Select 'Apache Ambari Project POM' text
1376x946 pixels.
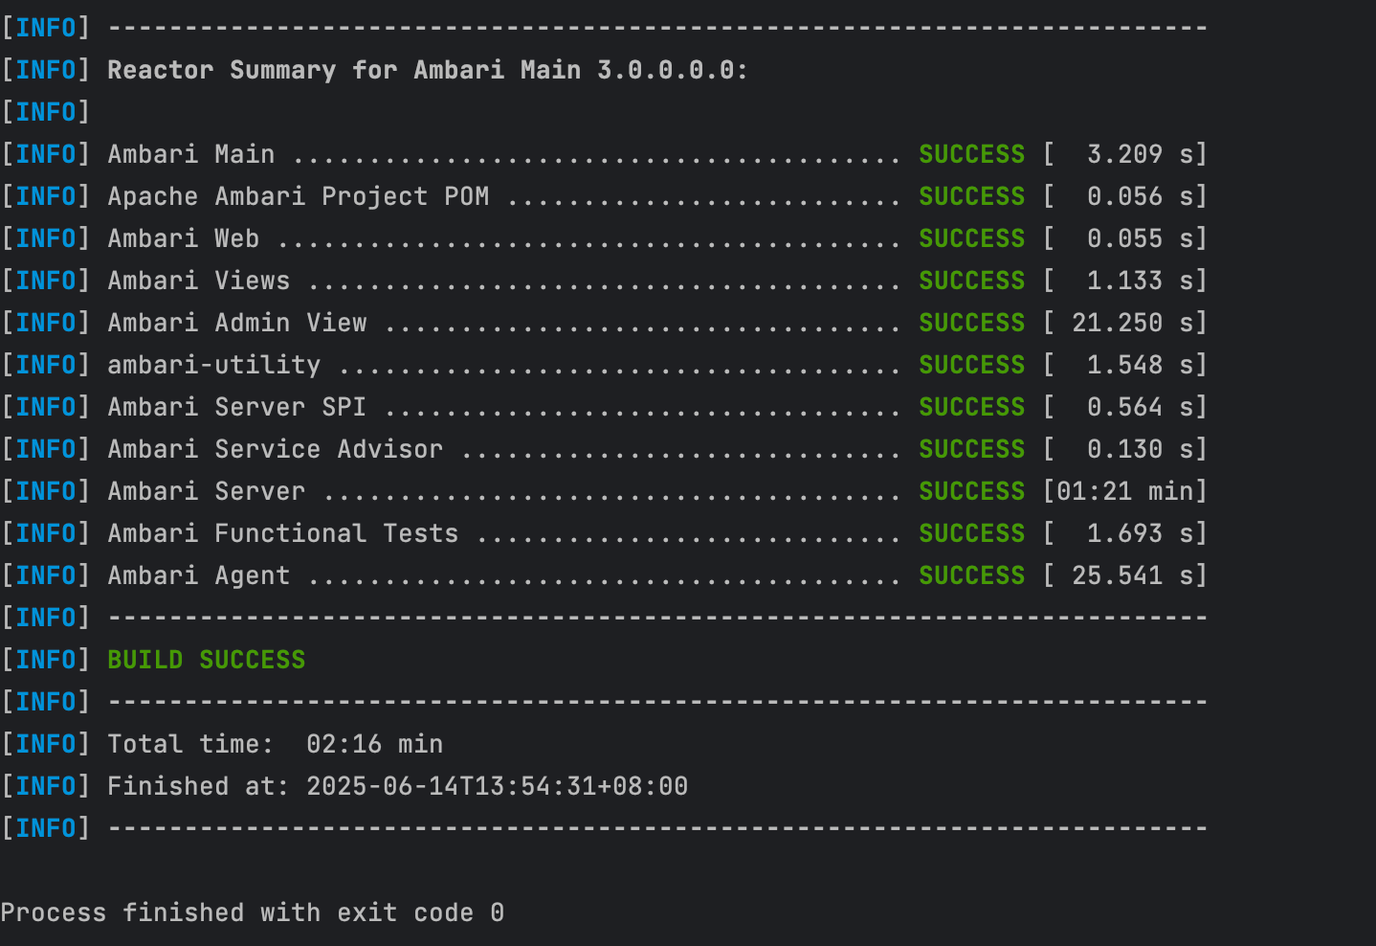pyautogui.click(x=299, y=196)
